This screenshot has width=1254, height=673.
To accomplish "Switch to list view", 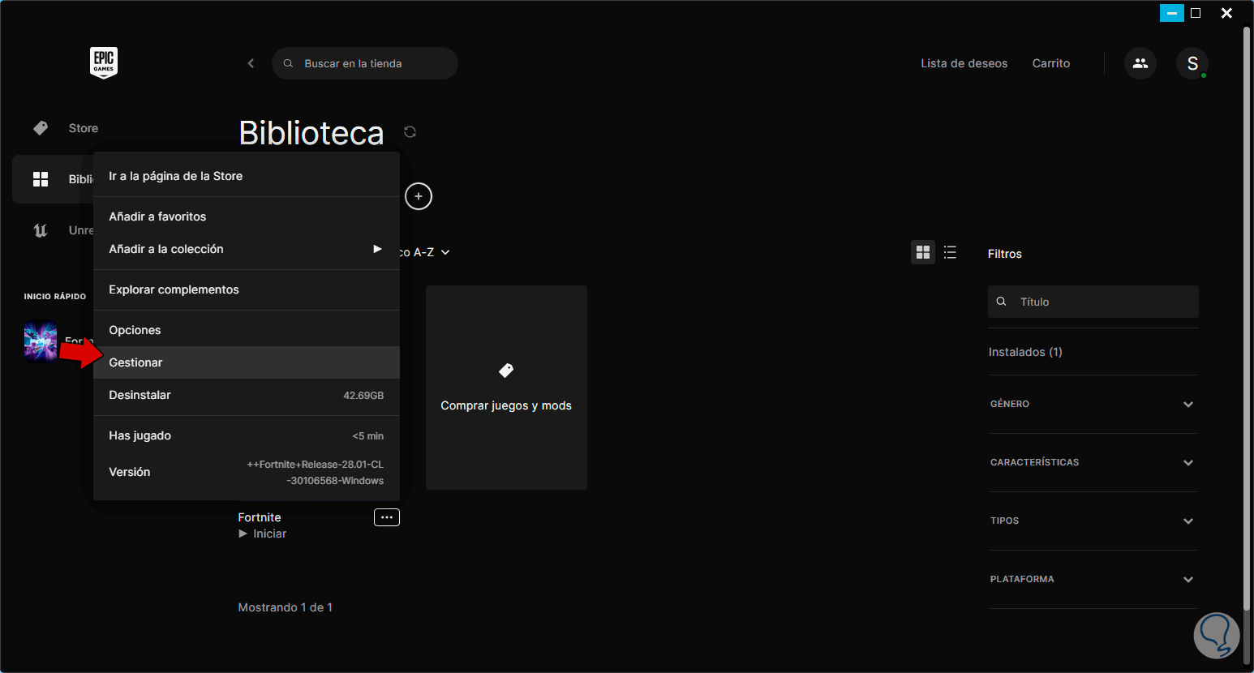I will 950,252.
